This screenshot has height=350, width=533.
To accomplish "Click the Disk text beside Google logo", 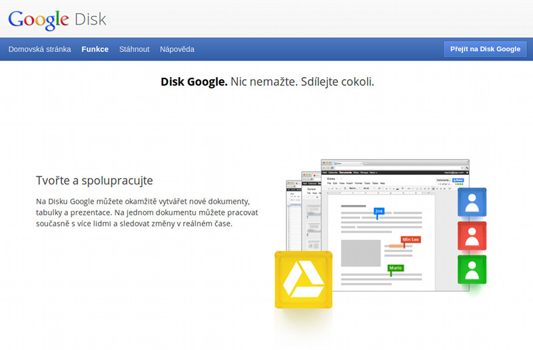I will pos(91,19).
